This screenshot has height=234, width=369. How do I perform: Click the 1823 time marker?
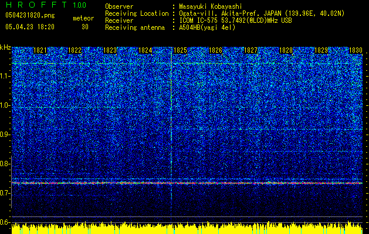(x=110, y=50)
